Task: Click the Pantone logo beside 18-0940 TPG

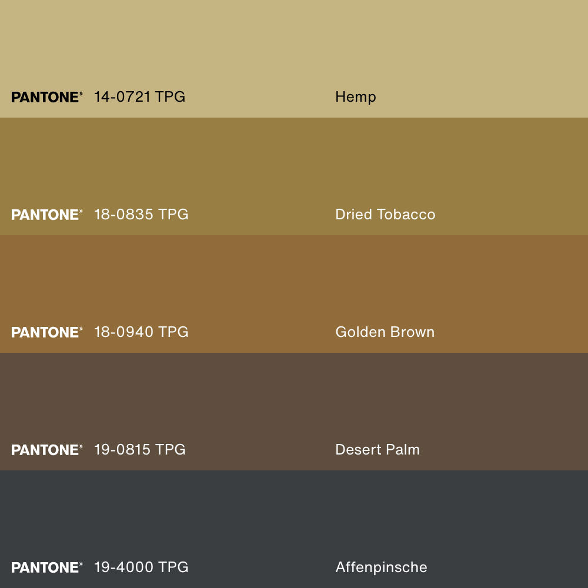Action: (x=46, y=332)
